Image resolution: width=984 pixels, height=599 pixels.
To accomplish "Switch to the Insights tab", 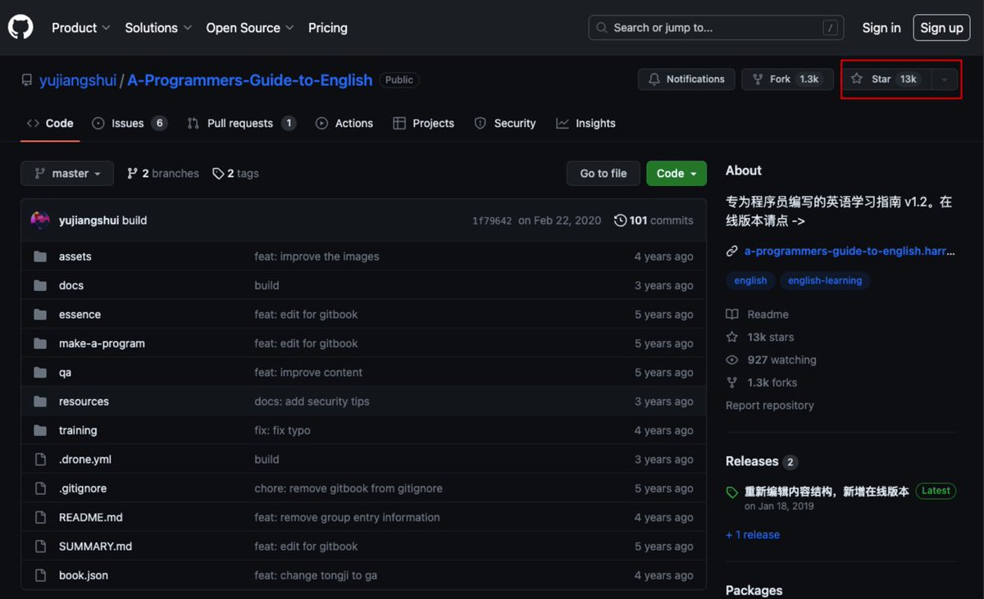I will pyautogui.click(x=585, y=124).
